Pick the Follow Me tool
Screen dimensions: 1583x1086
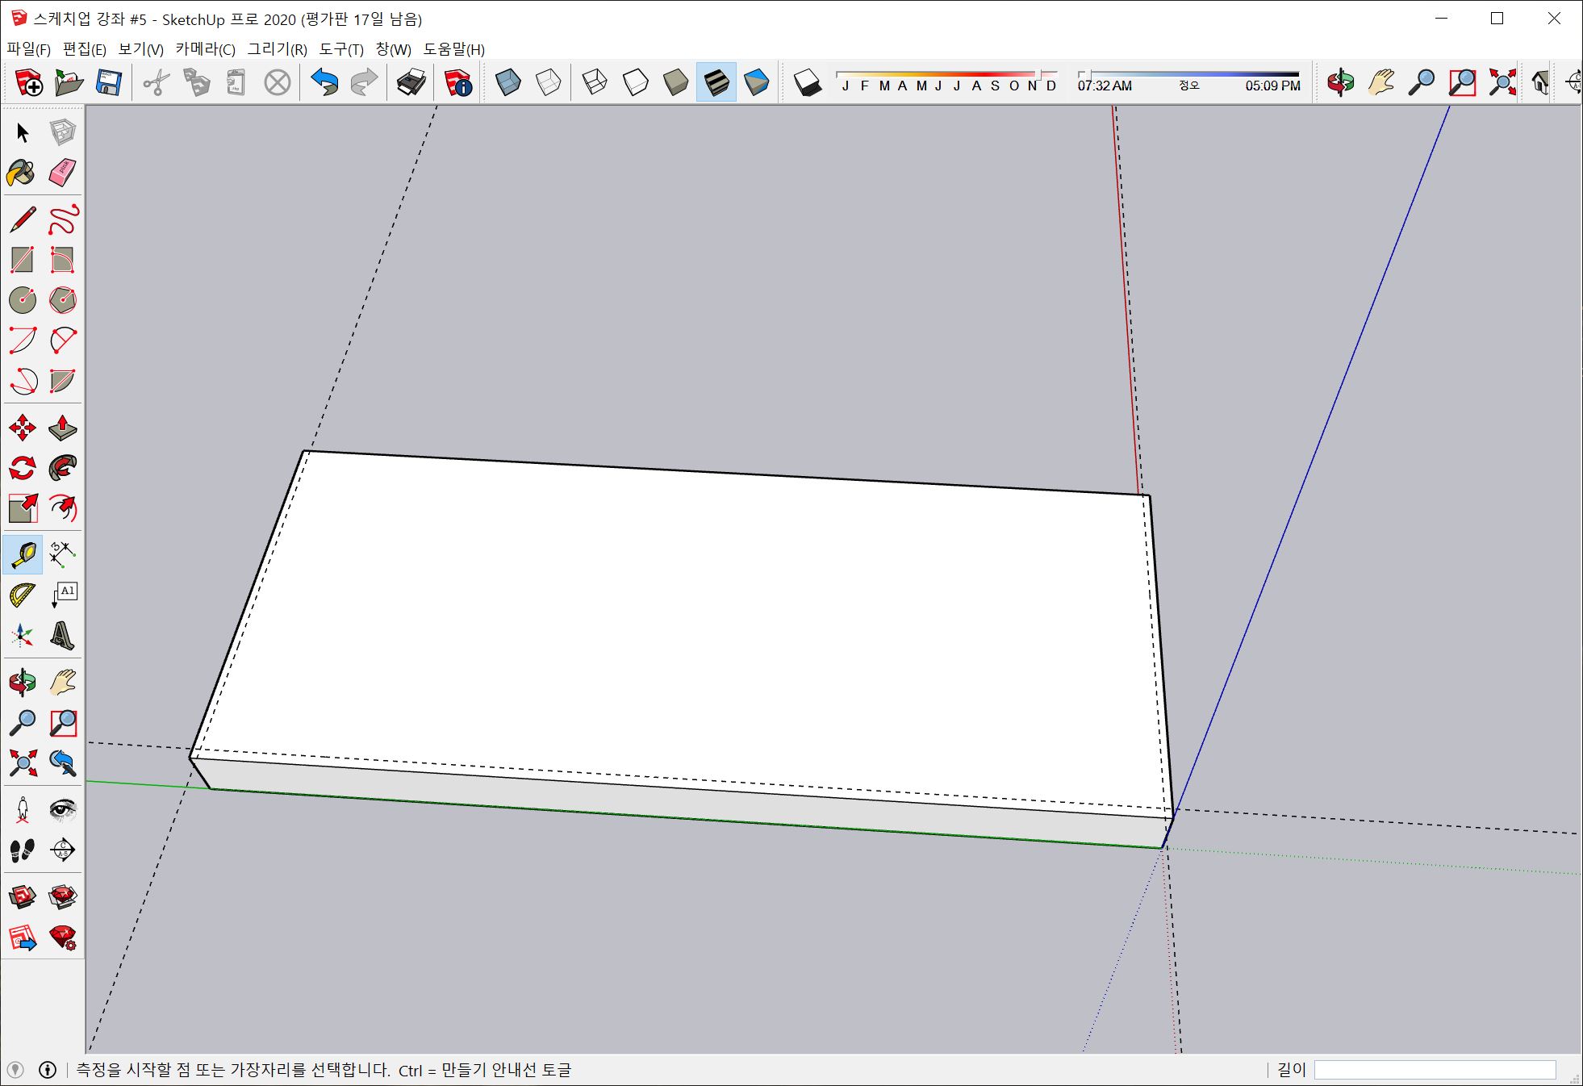[x=62, y=468]
